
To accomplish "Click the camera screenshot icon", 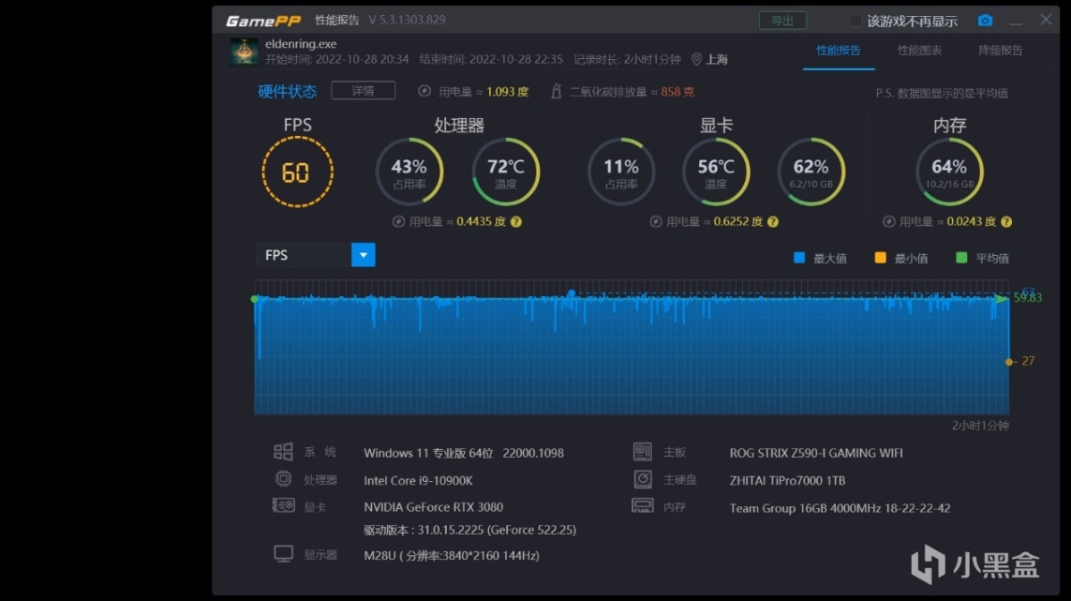I will tap(985, 21).
